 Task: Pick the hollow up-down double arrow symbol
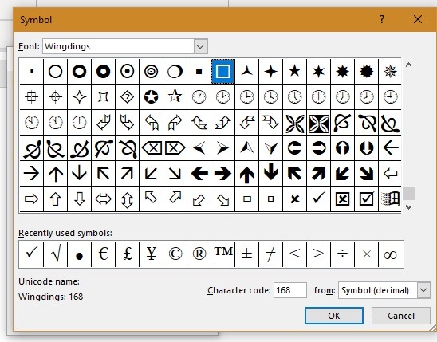pyautogui.click(x=128, y=199)
